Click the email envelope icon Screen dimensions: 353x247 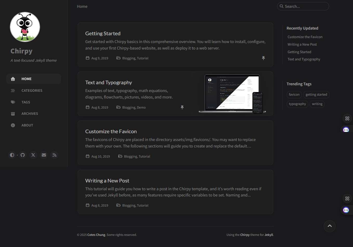pos(44,155)
